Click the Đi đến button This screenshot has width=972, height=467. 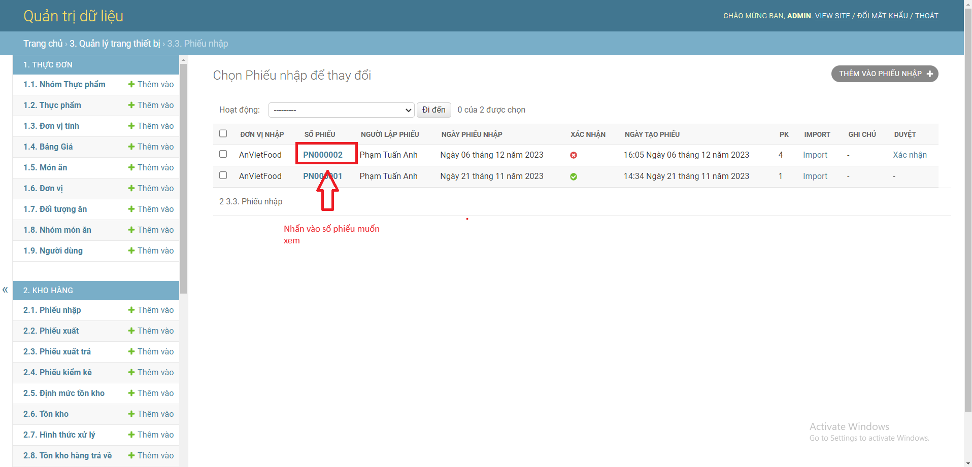tap(433, 110)
